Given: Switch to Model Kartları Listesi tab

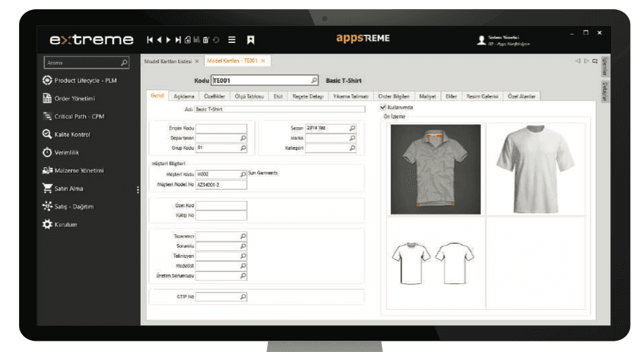Looking at the screenshot, I should [x=168, y=61].
